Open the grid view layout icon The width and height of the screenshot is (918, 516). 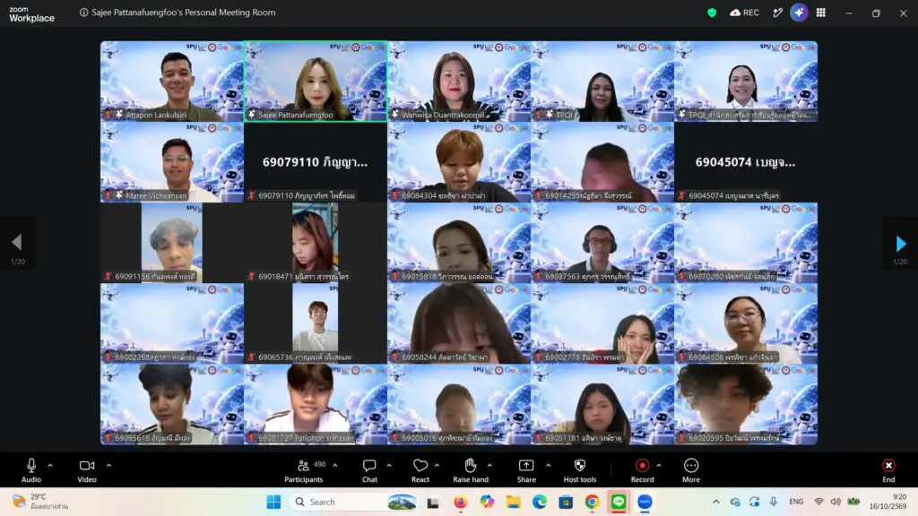[x=821, y=13]
